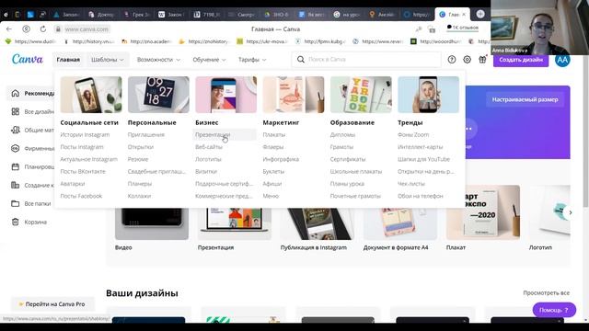Click the grid icon beside Все дизайны
The image size is (589, 331).
click(15, 111)
